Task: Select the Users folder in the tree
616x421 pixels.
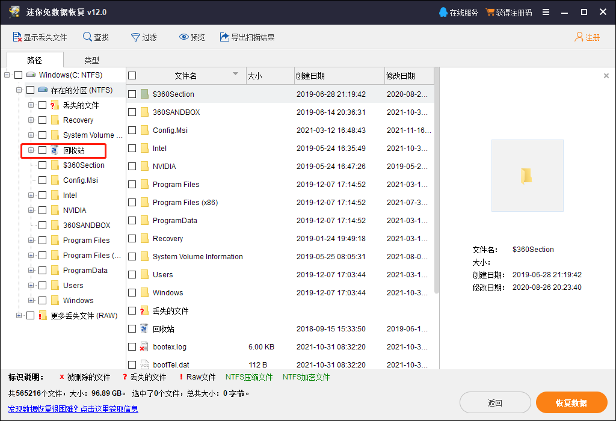Action: click(73, 286)
